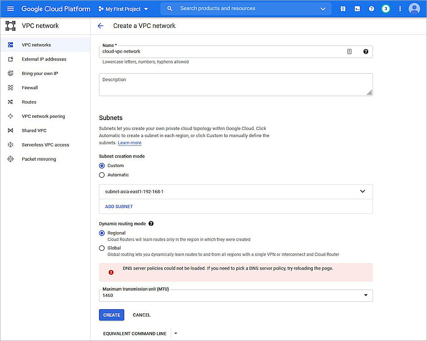The height and width of the screenshot is (341, 427).
Task: Open the Learn more link about subnets
Action: pos(129,142)
